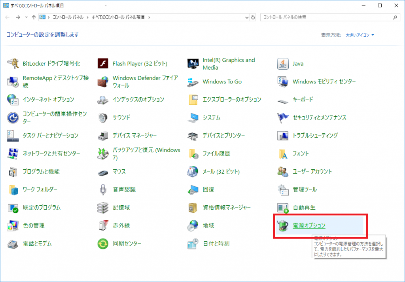
Task: Click the Windows モビリティ センター icon
Action: tap(283, 81)
